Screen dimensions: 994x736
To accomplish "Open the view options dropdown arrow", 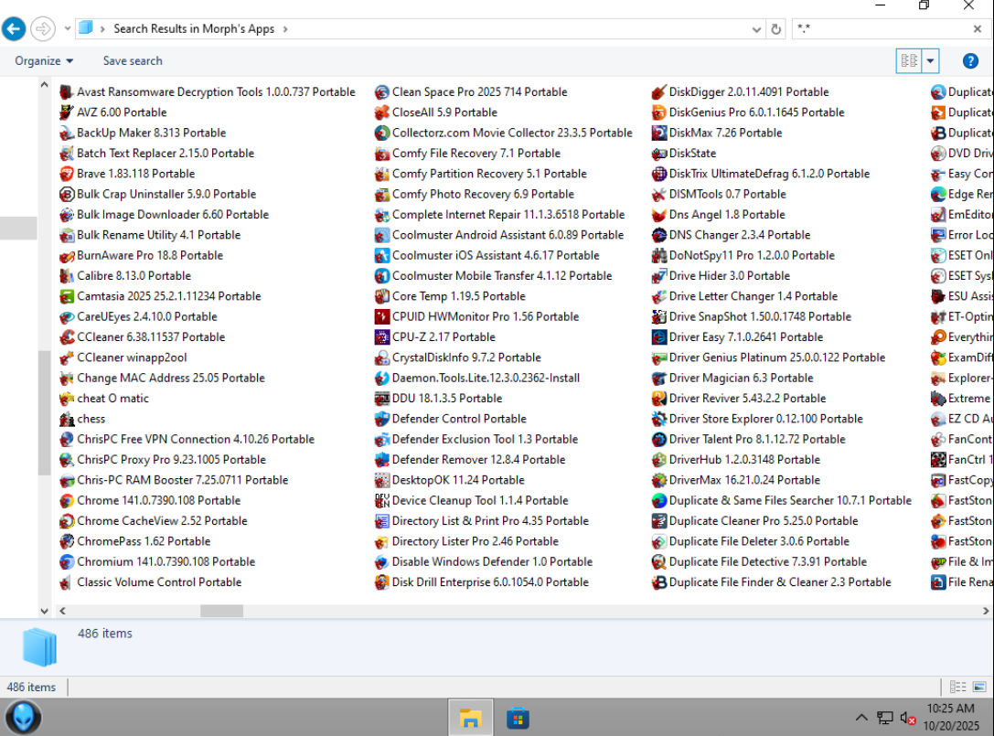I will 930,61.
